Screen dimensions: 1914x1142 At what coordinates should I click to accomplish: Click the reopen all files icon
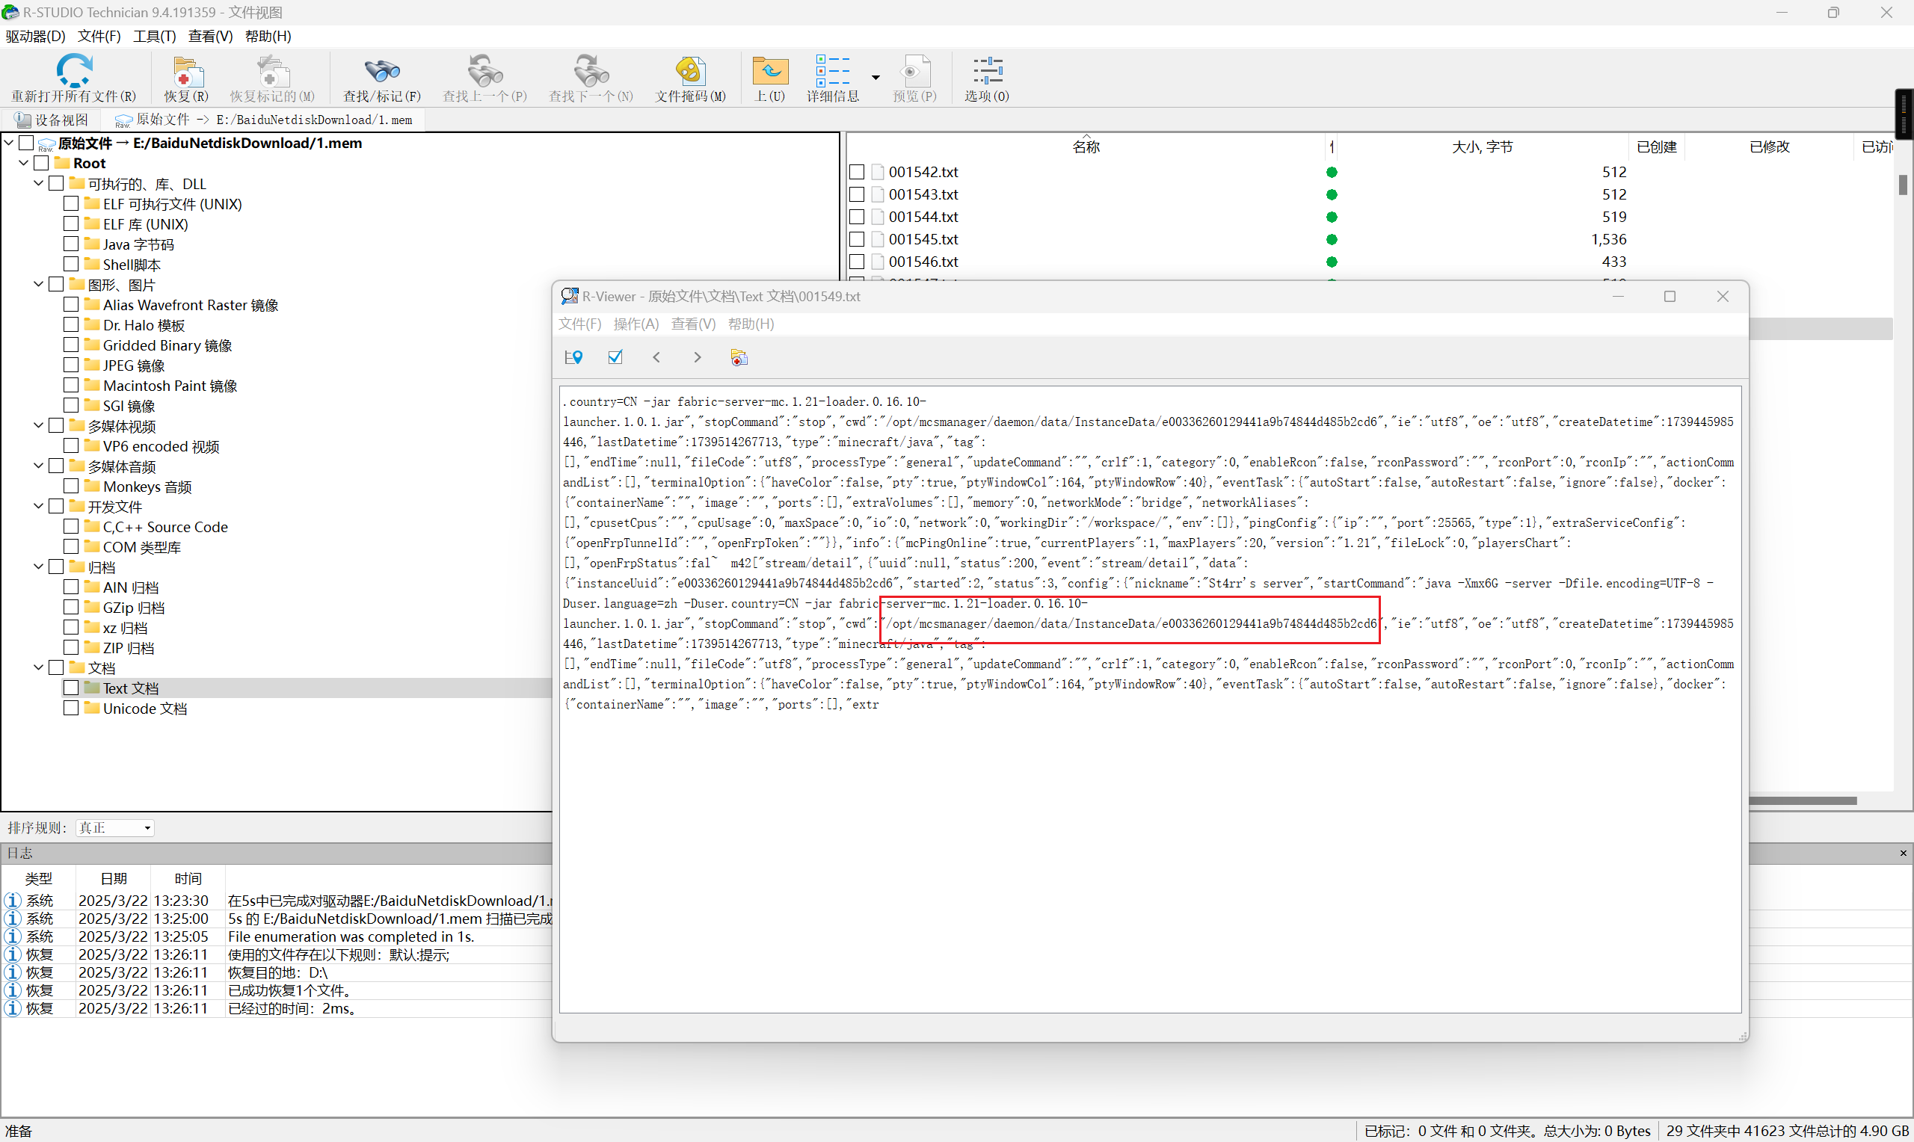tap(74, 71)
